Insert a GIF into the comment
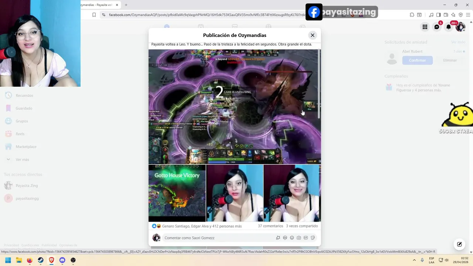 pos(306,238)
